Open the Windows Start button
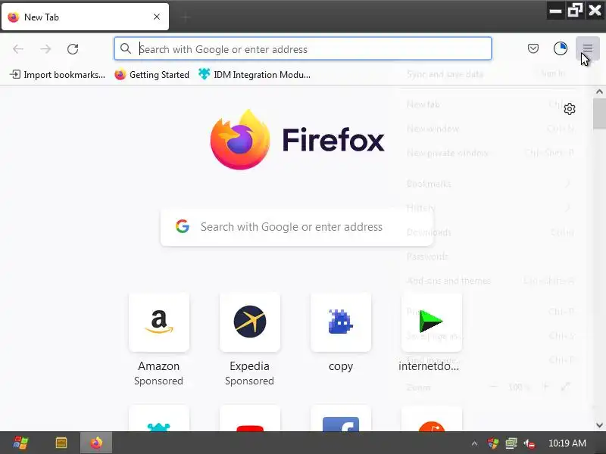The height and width of the screenshot is (454, 606). click(20, 443)
